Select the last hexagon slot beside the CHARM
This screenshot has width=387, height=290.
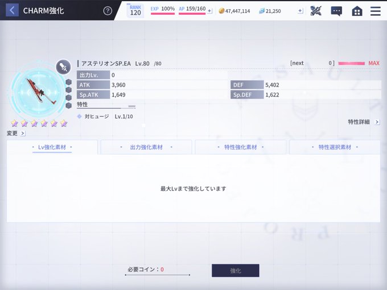69,106
